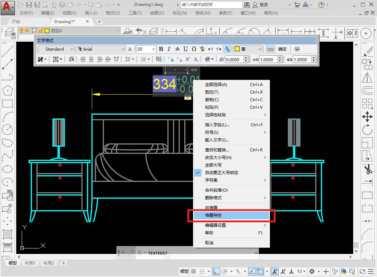377x277 pixels.
Task: Open the yellow (黄) text color selector
Action: pyautogui.click(x=248, y=49)
